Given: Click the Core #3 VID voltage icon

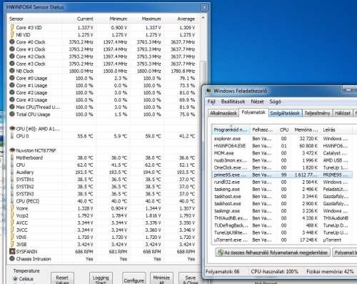Looking at the screenshot, I should click(12, 27).
